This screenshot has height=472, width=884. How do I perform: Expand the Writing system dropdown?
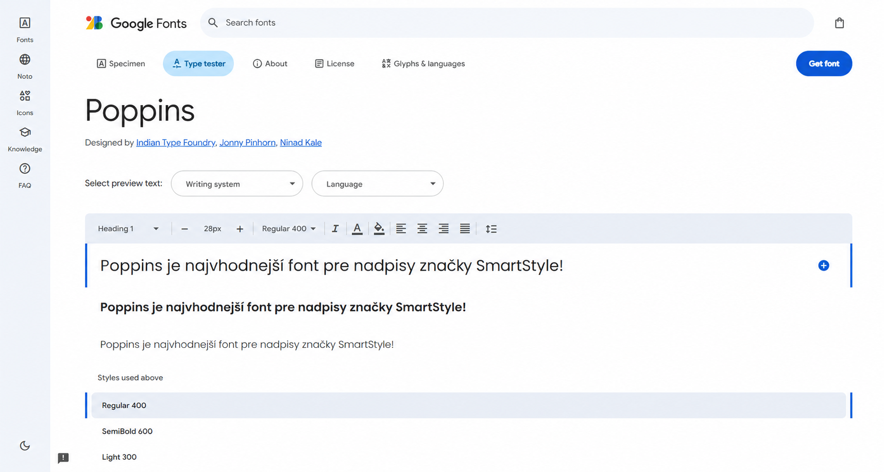pos(237,183)
